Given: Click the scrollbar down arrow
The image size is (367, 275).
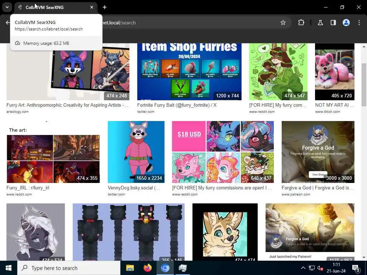Looking at the screenshot, I should click(364, 257).
